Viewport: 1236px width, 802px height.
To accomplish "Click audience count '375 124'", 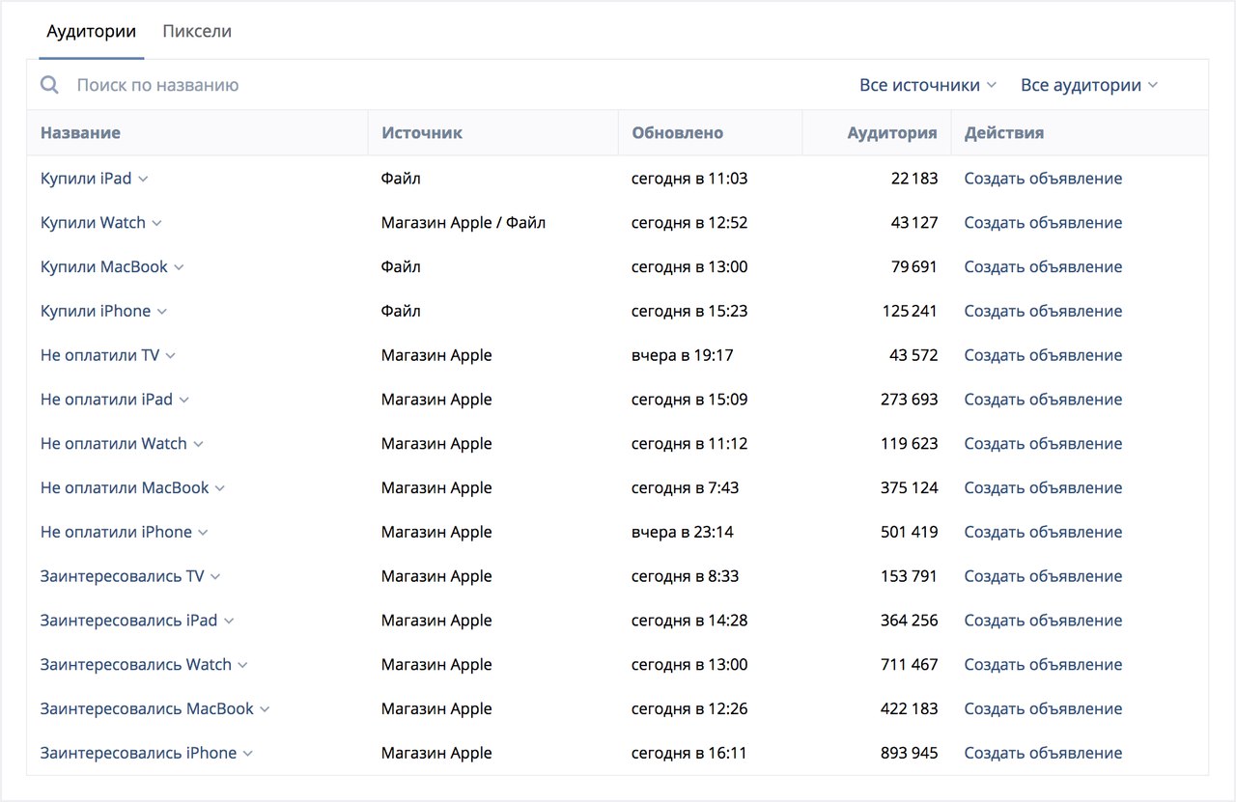I will pos(910,488).
